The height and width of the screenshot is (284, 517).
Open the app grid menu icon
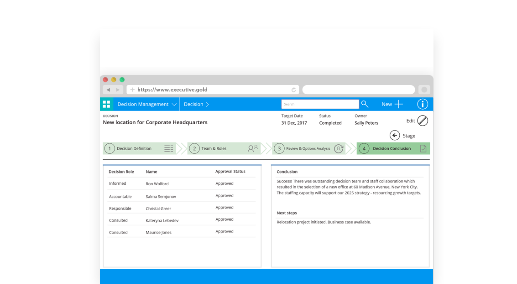coord(106,104)
